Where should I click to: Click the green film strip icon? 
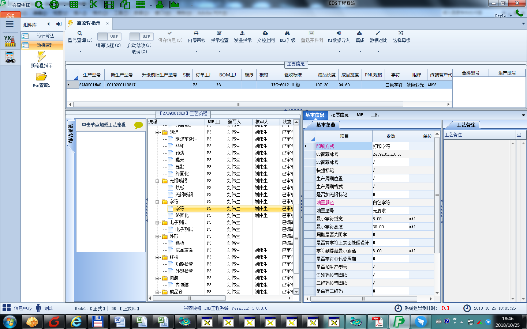pyautogui.click(x=109, y=5)
